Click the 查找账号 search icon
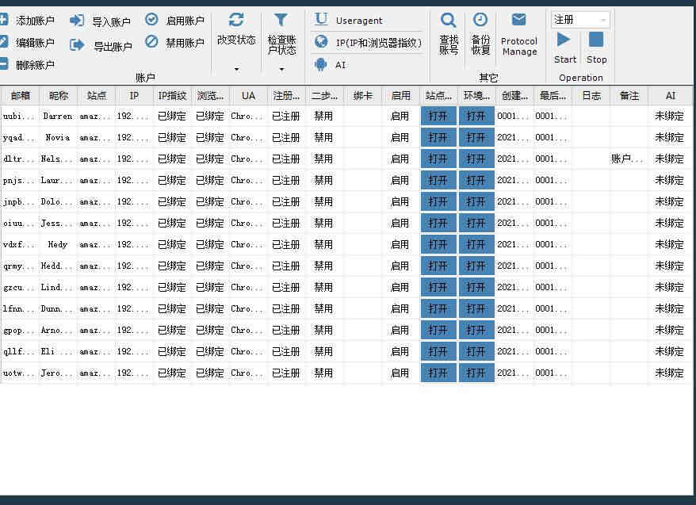This screenshot has height=505, width=696. click(448, 20)
